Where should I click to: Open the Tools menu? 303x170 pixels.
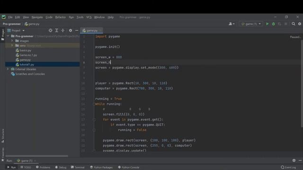pyautogui.click(x=80, y=17)
